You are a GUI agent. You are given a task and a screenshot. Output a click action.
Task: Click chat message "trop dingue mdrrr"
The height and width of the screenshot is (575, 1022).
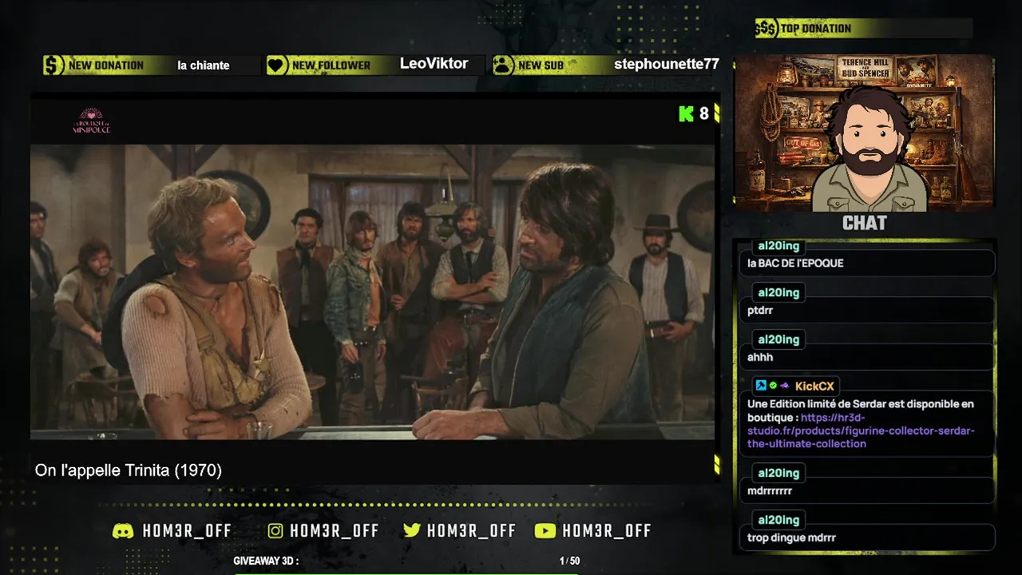pos(791,537)
